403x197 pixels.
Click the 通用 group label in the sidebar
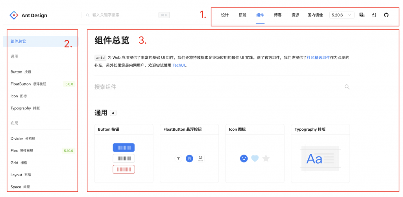tap(15, 57)
